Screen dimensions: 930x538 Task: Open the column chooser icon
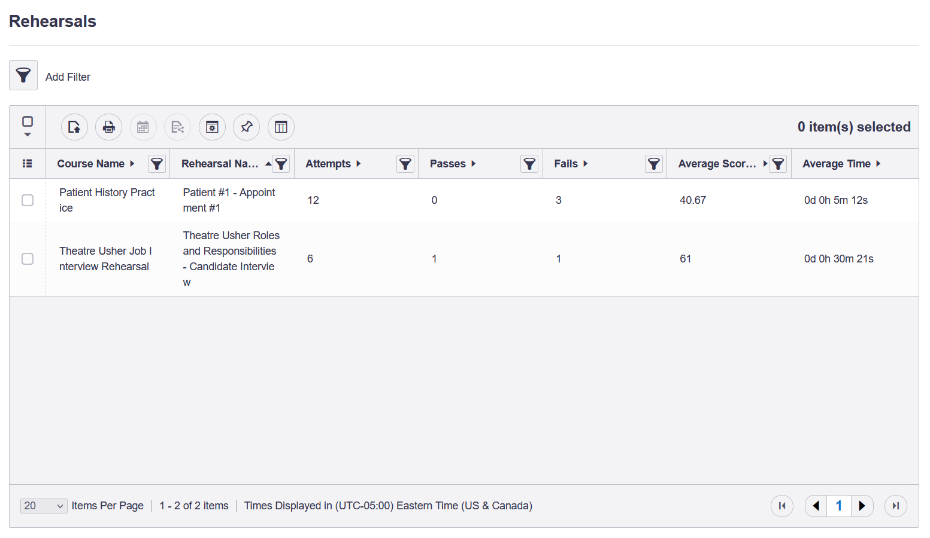point(281,127)
